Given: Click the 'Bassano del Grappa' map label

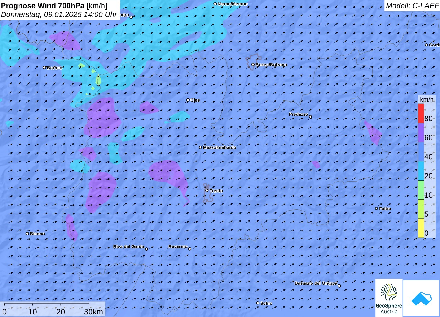Looking at the screenshot, I should (x=316, y=283).
